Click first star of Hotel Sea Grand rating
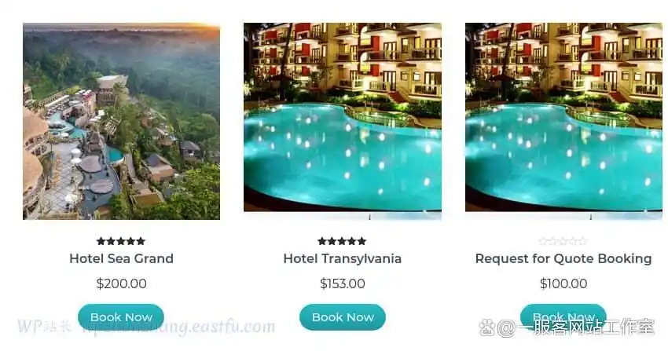The width and height of the screenshot is (668, 351). coord(101,241)
